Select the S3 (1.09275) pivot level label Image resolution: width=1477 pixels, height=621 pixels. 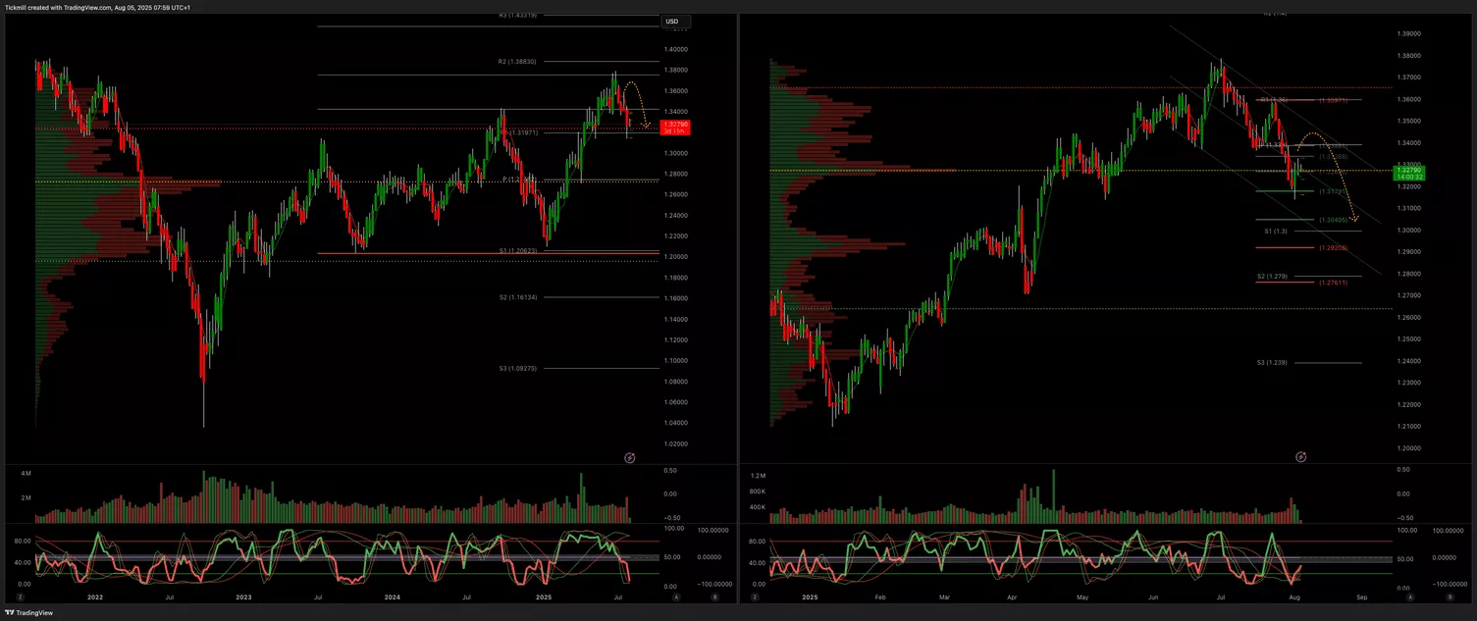pyautogui.click(x=517, y=369)
